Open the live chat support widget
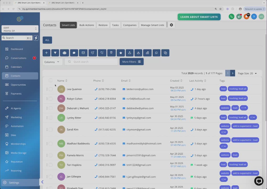267x189 pixels. click(x=259, y=181)
